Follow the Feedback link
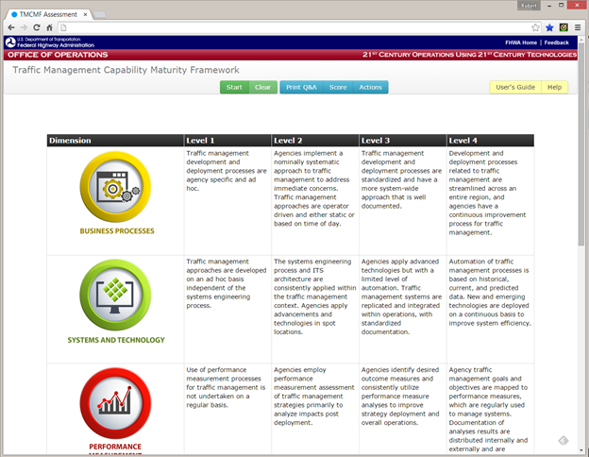Screen dimensions: 589x457 [557, 42]
